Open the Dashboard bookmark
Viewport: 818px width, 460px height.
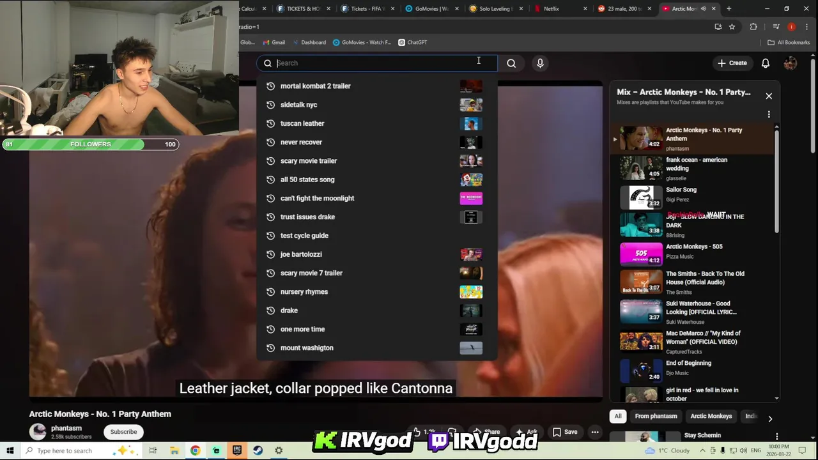pos(309,42)
